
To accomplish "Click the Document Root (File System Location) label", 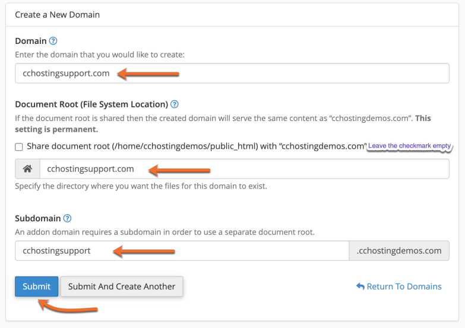I will (91, 104).
